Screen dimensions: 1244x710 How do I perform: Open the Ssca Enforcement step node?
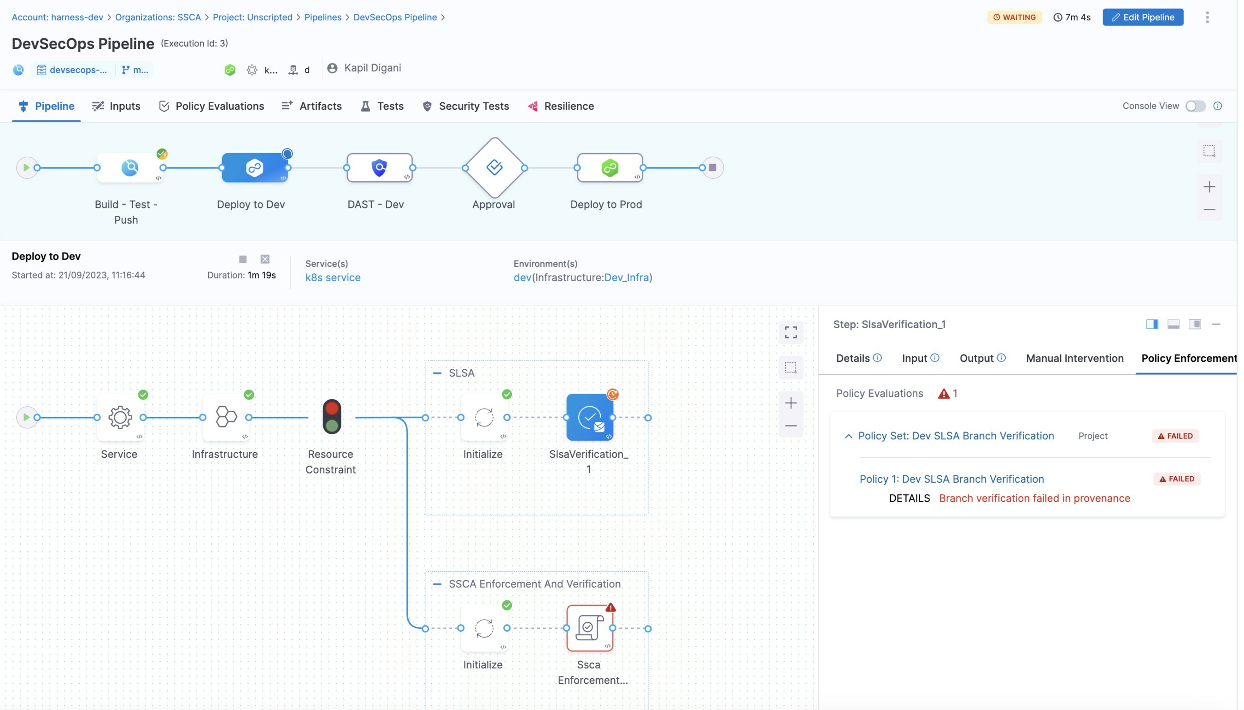coord(589,628)
